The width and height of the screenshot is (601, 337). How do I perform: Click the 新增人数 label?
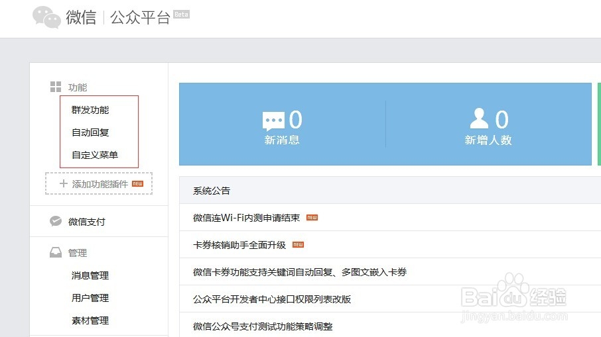pos(488,140)
